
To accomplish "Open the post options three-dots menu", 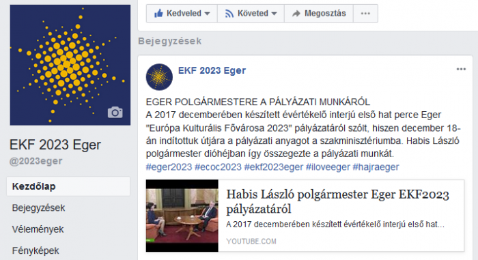I will [x=461, y=69].
